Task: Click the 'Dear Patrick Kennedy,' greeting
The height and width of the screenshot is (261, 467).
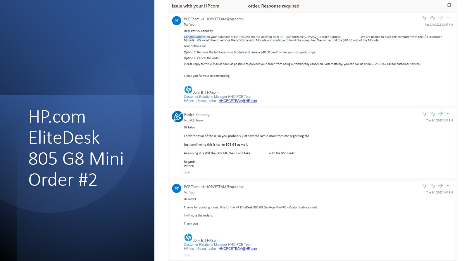Action: pos(199,31)
